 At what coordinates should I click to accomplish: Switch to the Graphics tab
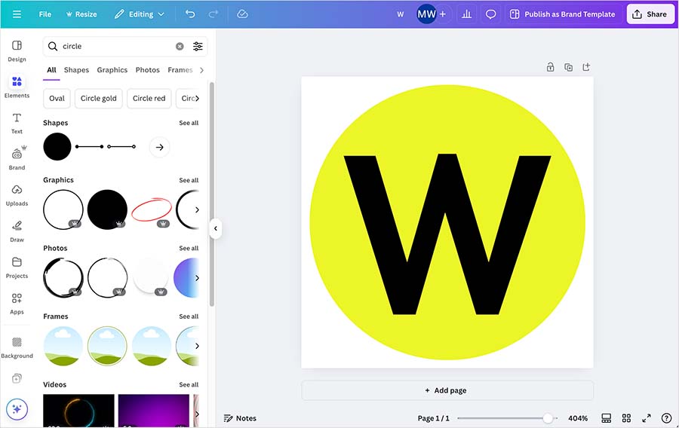point(112,70)
